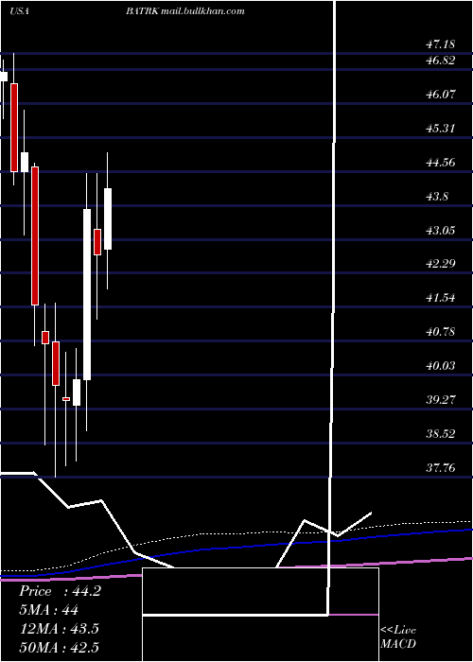The height and width of the screenshot is (662, 473).
Task: Click the 41.54 price axis label
Action: coord(441,298)
